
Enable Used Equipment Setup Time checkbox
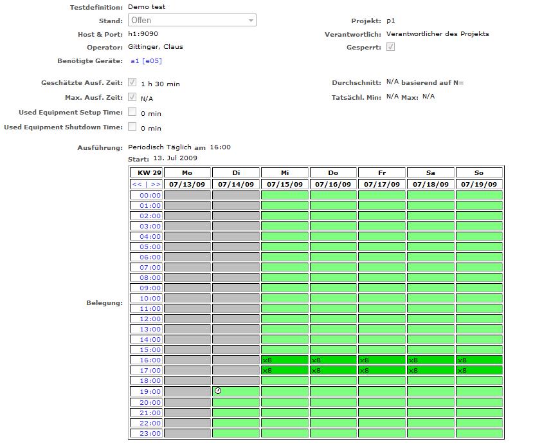pyautogui.click(x=132, y=113)
